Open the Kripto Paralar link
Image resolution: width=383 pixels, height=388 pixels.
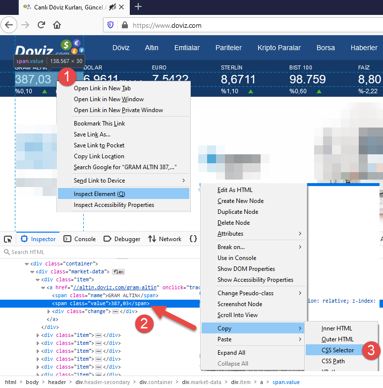coord(279,48)
